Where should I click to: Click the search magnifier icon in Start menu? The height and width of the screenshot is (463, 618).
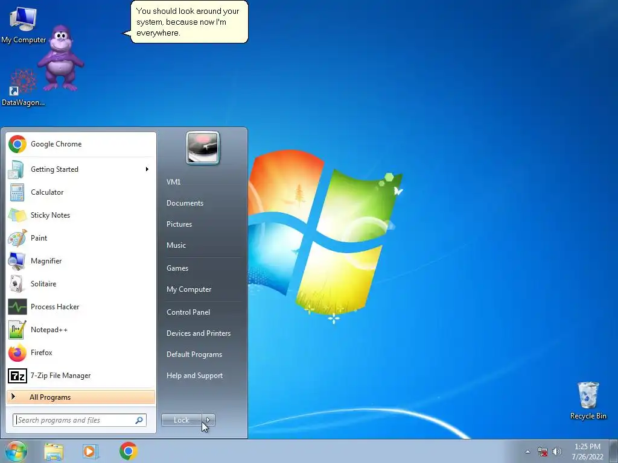(139, 420)
